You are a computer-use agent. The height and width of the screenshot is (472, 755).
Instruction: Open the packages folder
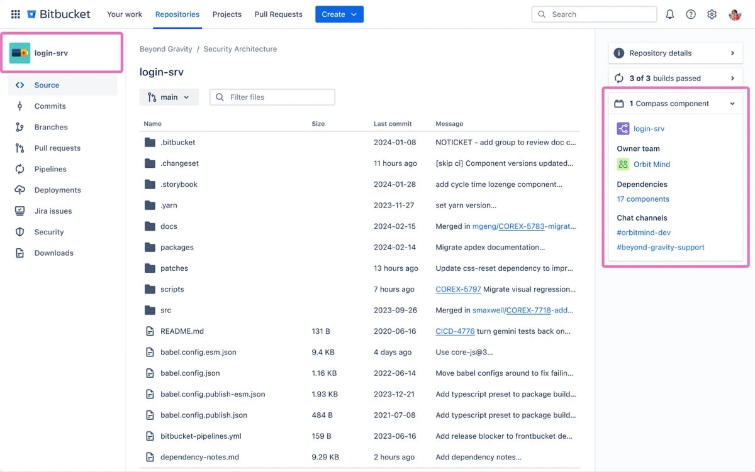[177, 248]
